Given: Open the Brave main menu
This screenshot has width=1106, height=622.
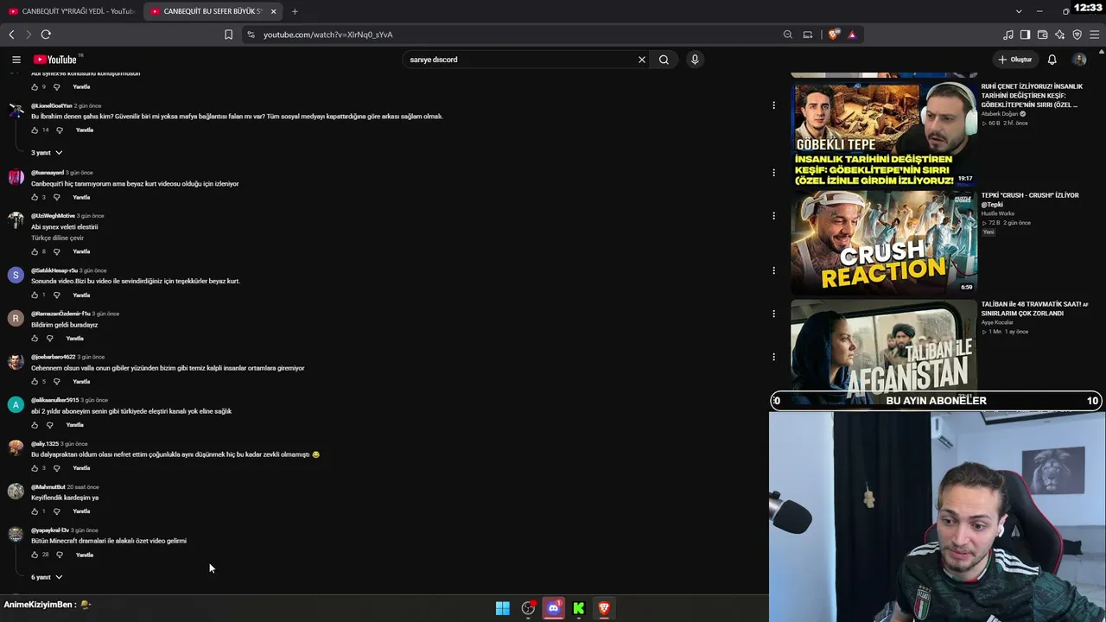Looking at the screenshot, I should click(x=1095, y=35).
